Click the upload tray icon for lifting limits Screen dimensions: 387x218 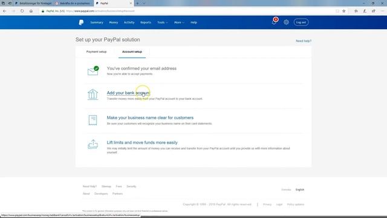[x=93, y=144]
